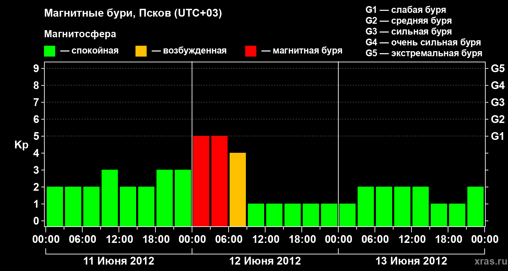
Task: Click the 'G1 — слабая буря' line
Action: [406, 9]
